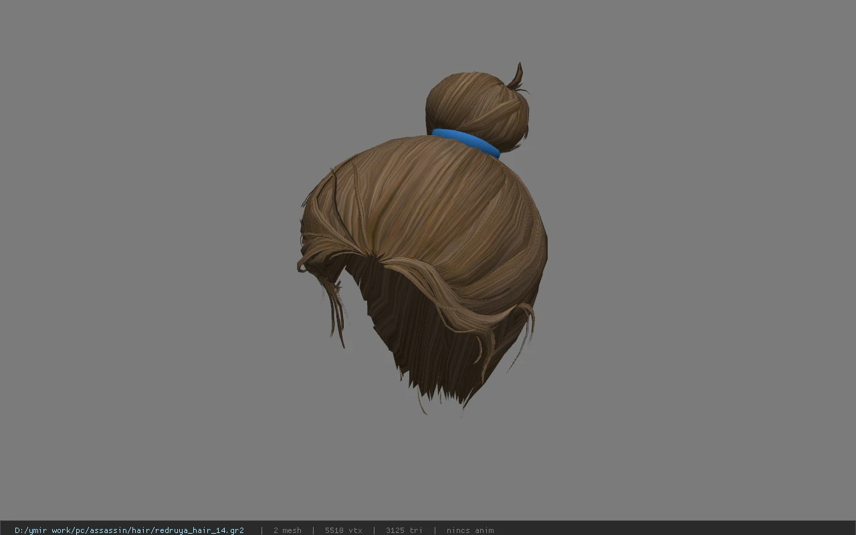
Task: Click the hair bun on top of model
Action: pos(477,107)
